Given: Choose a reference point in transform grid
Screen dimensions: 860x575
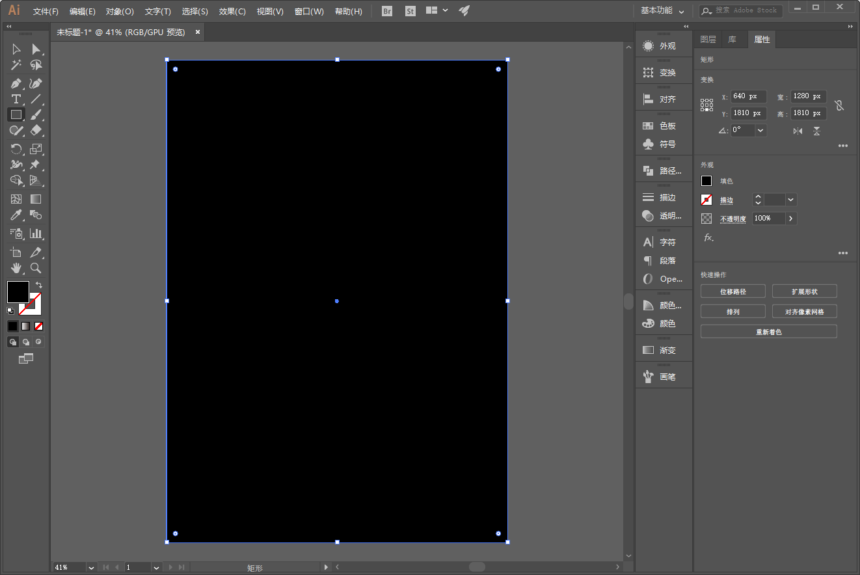Looking at the screenshot, I should (706, 105).
